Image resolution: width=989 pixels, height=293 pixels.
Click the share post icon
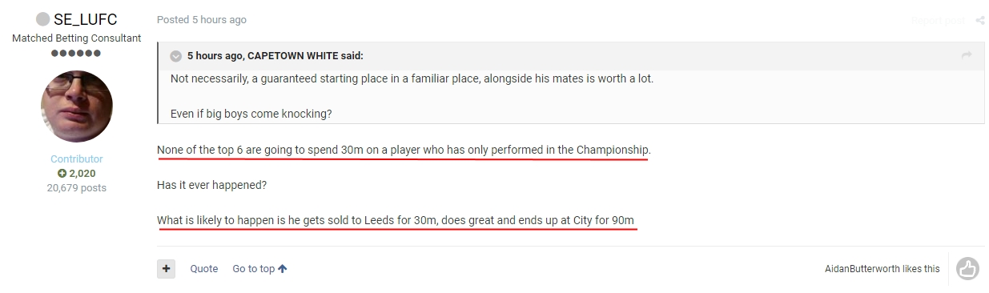(x=979, y=20)
